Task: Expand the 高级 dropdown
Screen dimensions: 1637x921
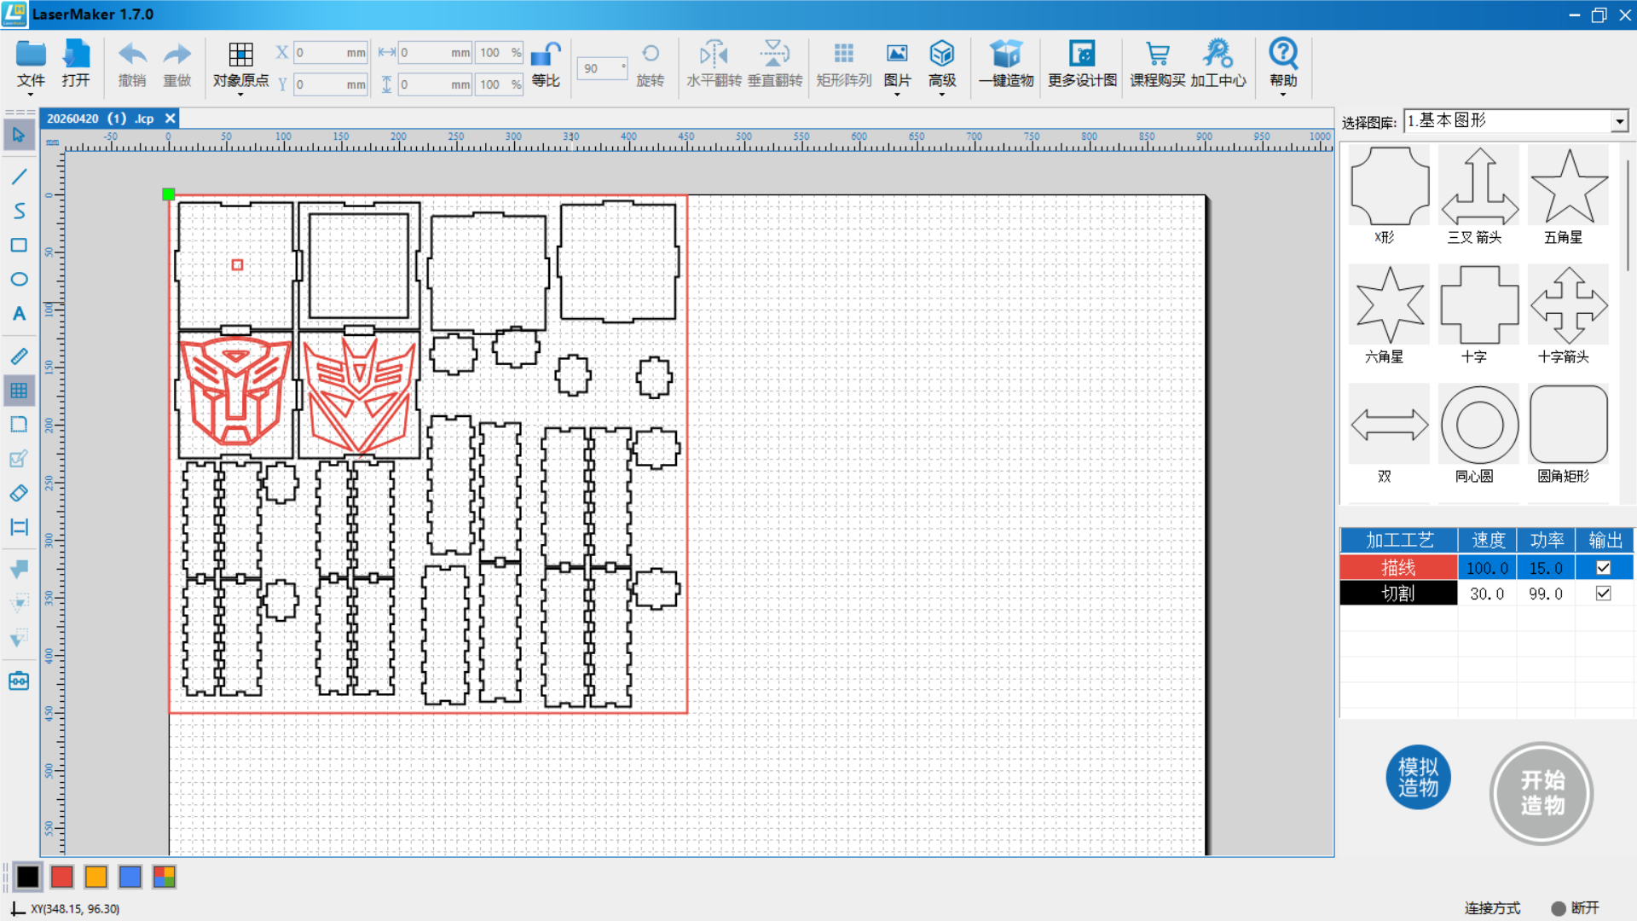Action: coord(941,94)
